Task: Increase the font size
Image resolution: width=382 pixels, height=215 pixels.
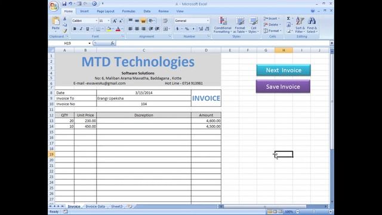Action: tap(114, 21)
